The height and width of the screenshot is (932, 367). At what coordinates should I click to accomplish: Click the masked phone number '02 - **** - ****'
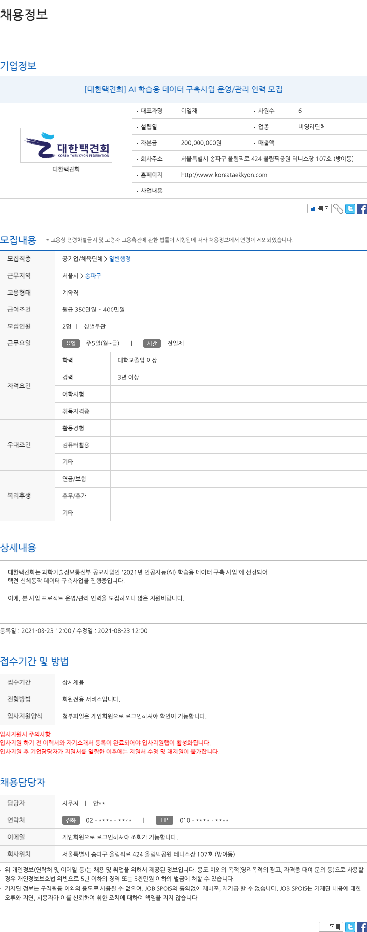pos(109,820)
